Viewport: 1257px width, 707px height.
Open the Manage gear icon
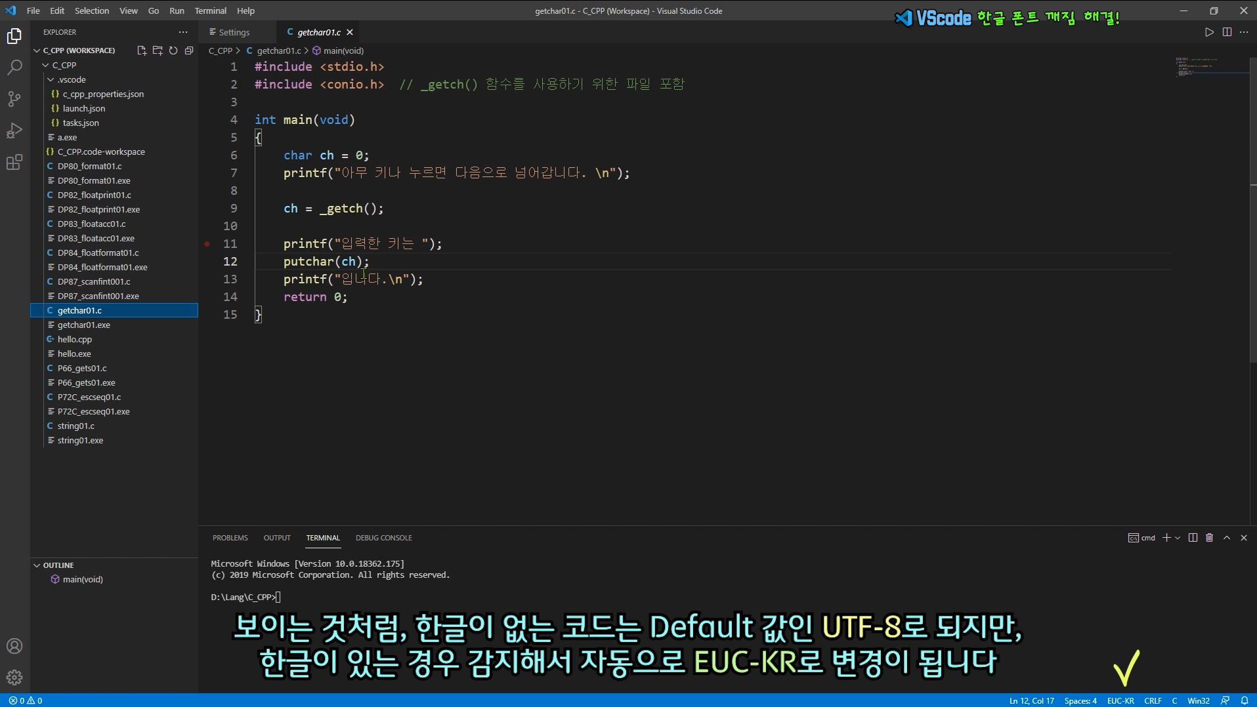pos(14,677)
